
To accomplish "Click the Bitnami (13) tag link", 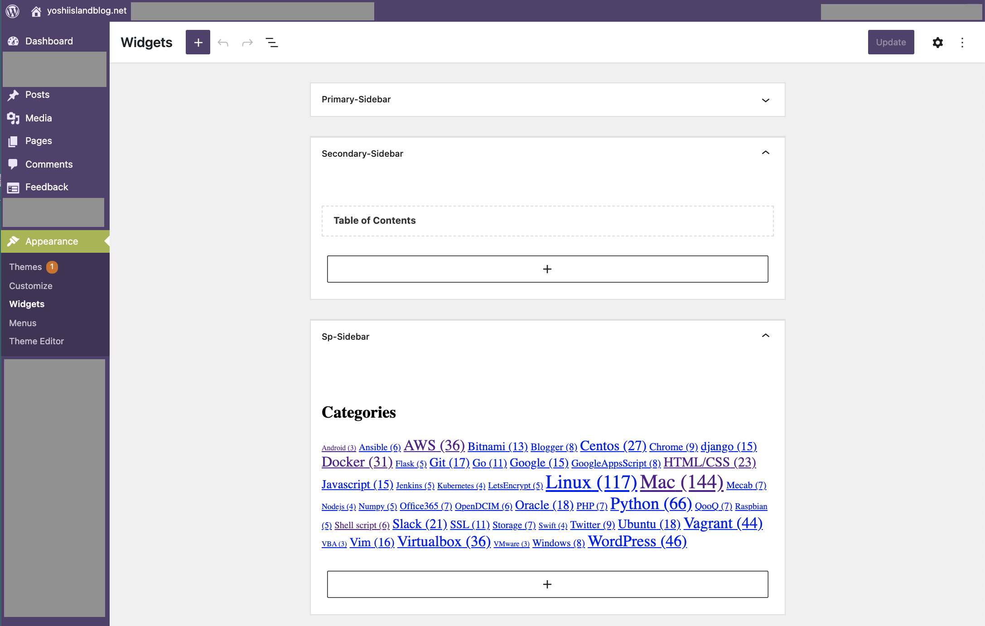I will pos(497,446).
